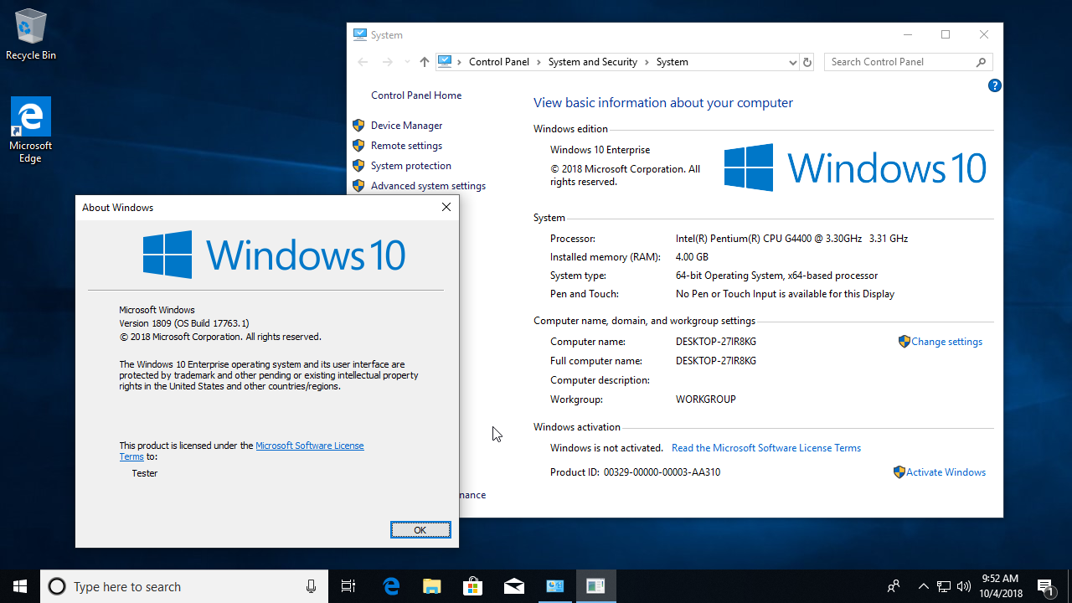This screenshot has width=1072, height=603.
Task: Open Remote settings
Action: 406,146
